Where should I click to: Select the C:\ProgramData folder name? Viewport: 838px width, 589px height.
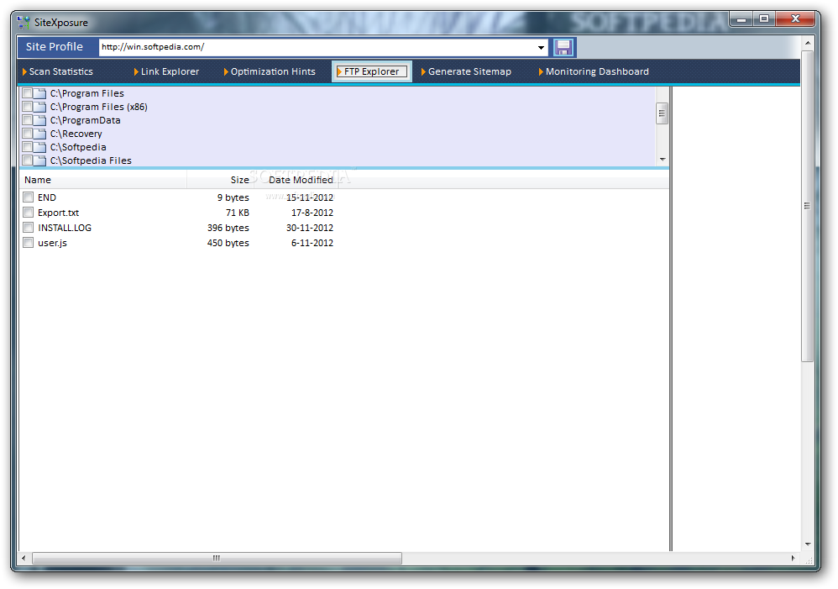point(85,120)
